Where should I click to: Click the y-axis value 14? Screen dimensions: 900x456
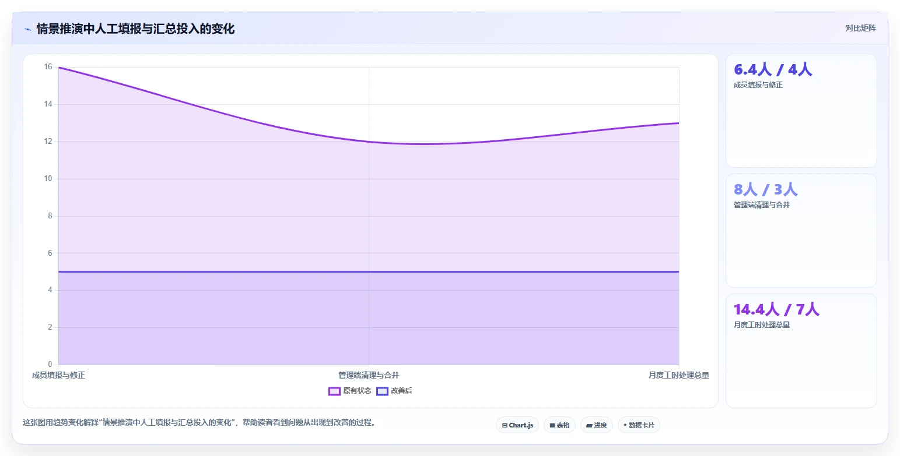(x=48, y=104)
